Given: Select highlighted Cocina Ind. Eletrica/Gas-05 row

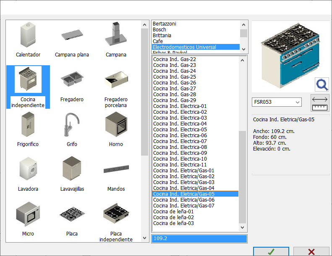Looking at the screenshot, I should point(195,194).
